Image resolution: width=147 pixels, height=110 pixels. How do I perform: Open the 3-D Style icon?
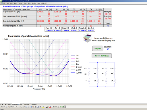tap(63, 107)
